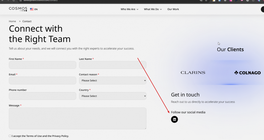Focus the Phone number input field

click(x=42, y=96)
